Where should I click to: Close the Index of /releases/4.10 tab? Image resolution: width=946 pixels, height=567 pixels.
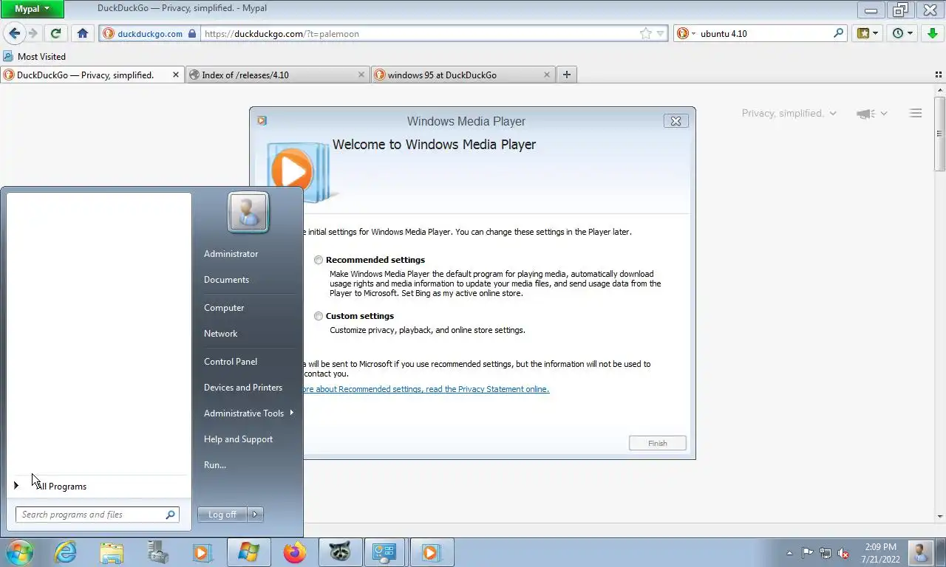click(x=361, y=75)
